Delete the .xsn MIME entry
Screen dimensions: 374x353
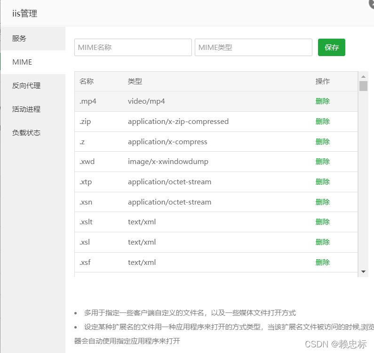(x=322, y=202)
